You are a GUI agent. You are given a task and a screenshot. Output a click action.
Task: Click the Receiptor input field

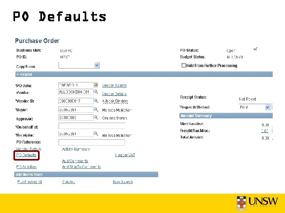pos(76,134)
